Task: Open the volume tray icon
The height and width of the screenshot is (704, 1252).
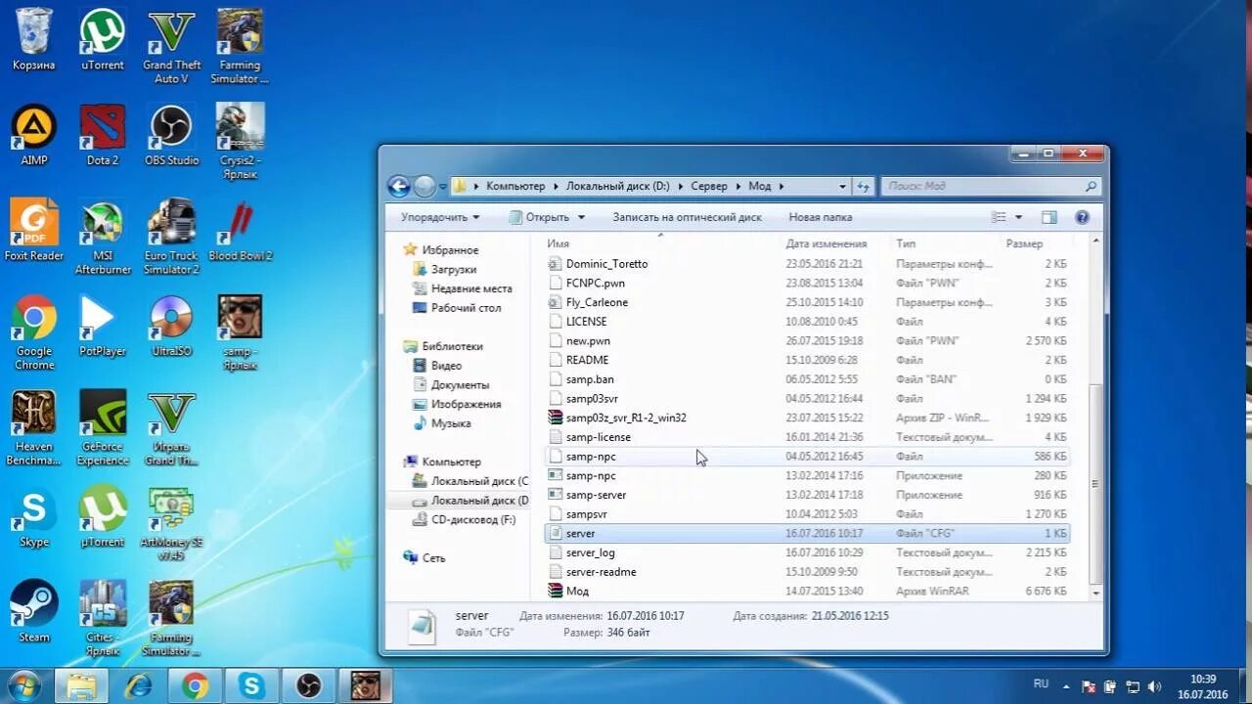Action: (x=1155, y=686)
